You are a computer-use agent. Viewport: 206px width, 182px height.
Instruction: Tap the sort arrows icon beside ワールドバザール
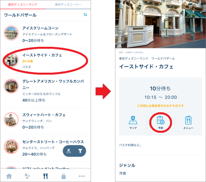point(85,15)
